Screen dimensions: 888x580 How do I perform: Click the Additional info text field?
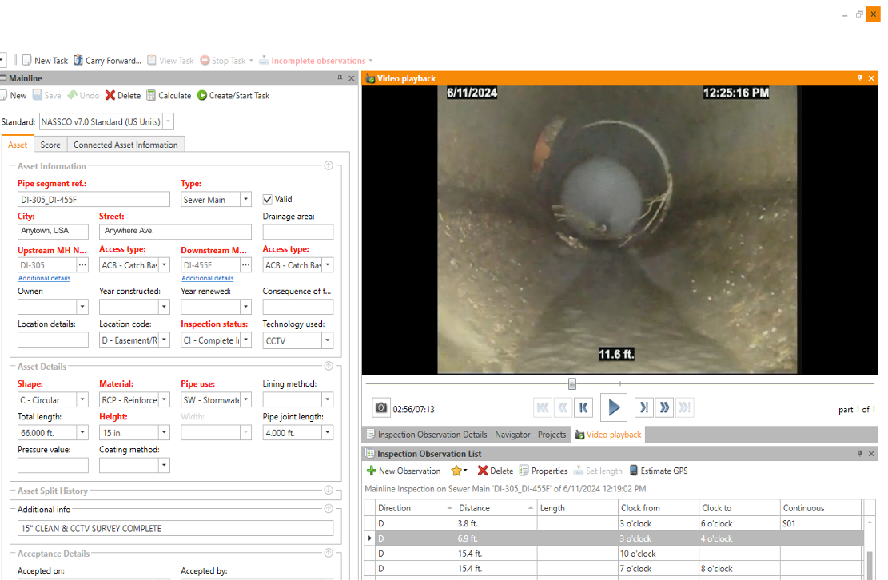point(175,528)
